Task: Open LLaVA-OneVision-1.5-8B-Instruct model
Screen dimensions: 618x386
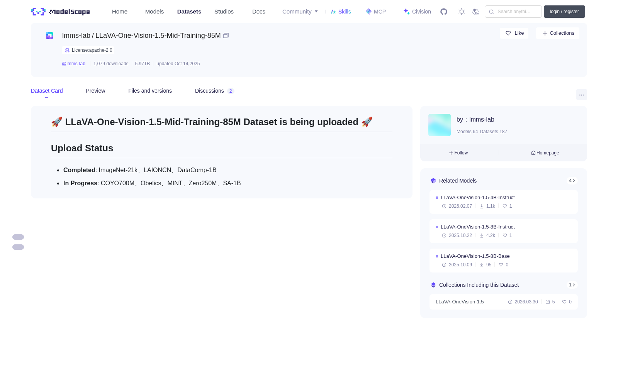Action: (x=504, y=231)
